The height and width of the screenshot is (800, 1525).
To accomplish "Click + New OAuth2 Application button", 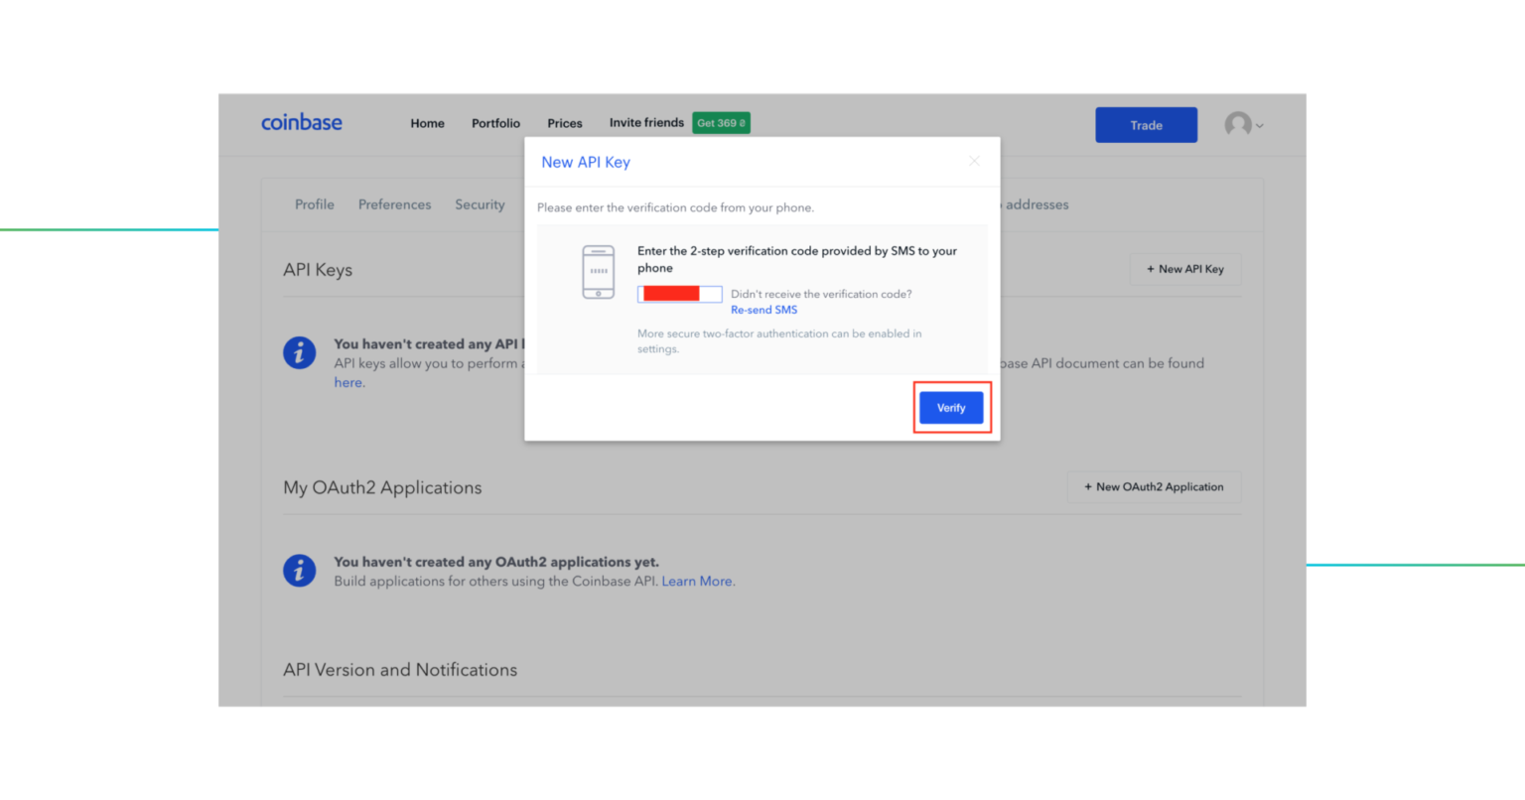I will [x=1154, y=487].
